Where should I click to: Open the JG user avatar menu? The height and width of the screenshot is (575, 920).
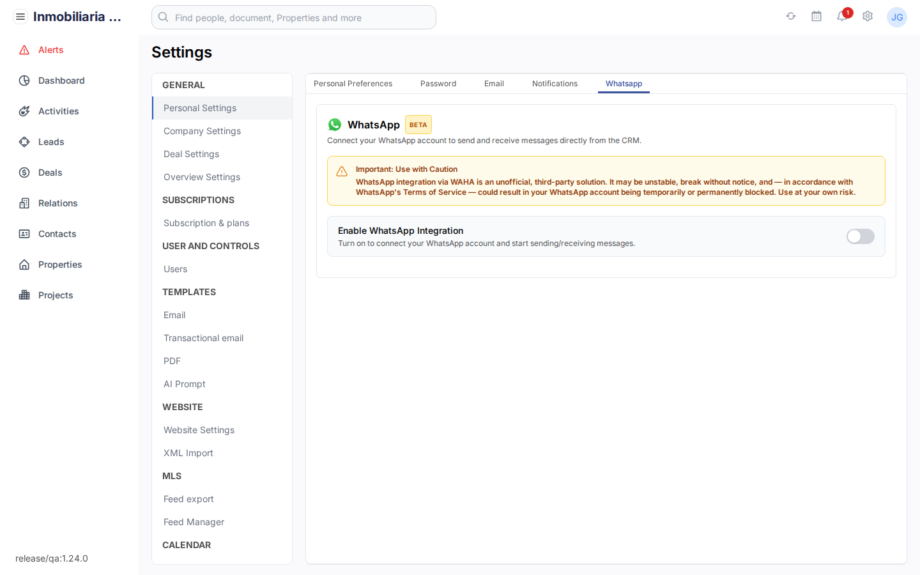point(897,17)
